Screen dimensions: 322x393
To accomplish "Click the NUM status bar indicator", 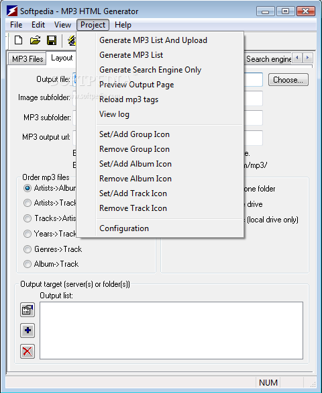I will tap(268, 382).
